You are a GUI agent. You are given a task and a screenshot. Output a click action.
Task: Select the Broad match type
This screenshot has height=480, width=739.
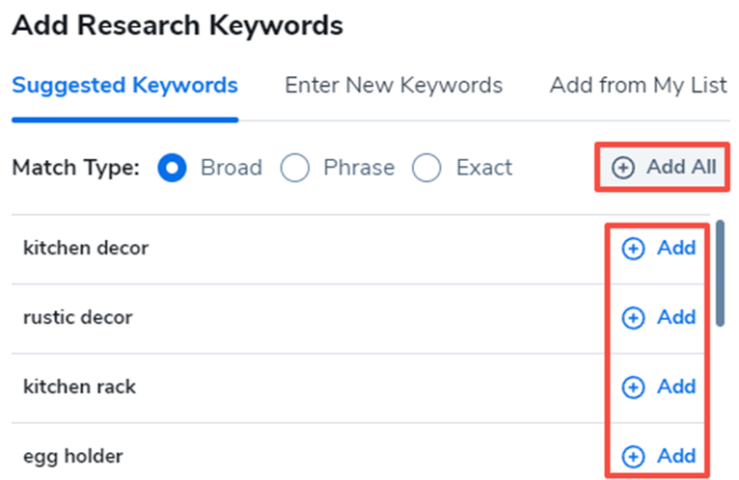(x=173, y=168)
